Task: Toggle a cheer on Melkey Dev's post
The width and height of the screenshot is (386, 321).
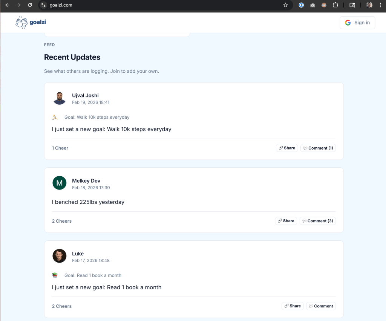Action: pos(61,221)
